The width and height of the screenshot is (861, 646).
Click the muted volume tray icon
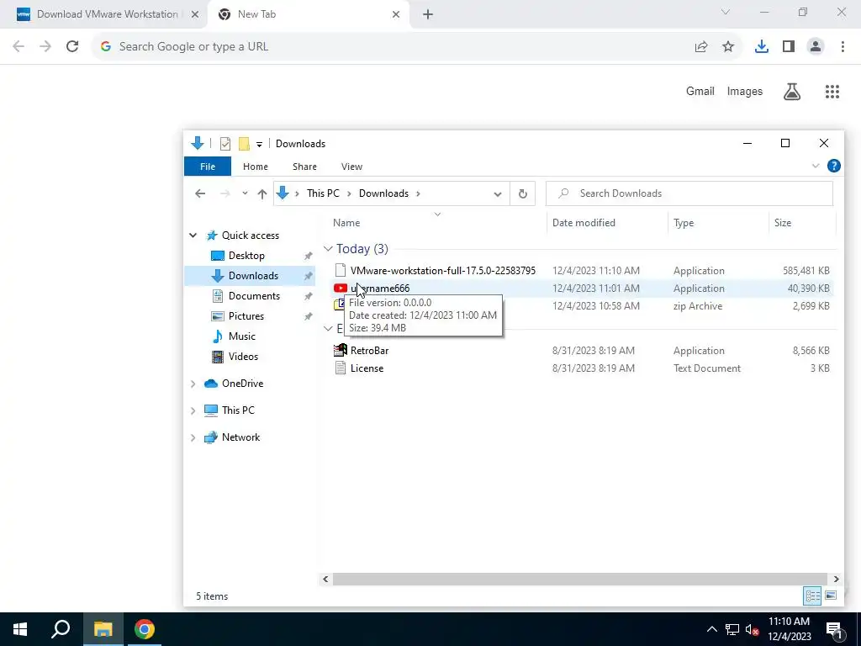(x=752, y=629)
